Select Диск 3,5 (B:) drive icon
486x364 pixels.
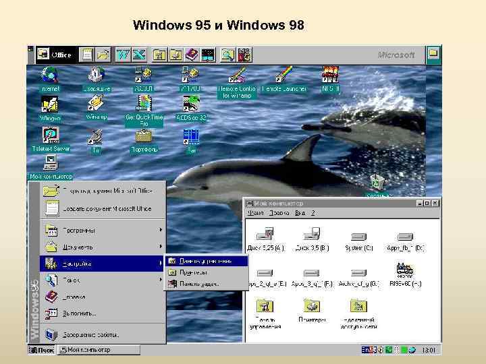312,239
